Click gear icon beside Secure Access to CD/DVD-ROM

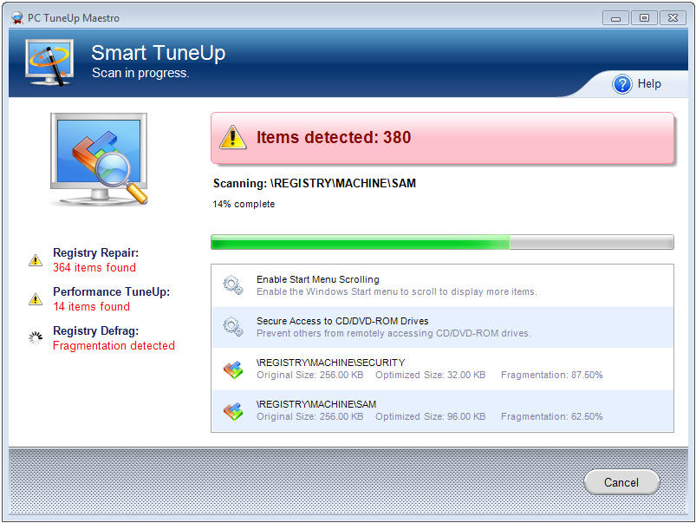[233, 327]
